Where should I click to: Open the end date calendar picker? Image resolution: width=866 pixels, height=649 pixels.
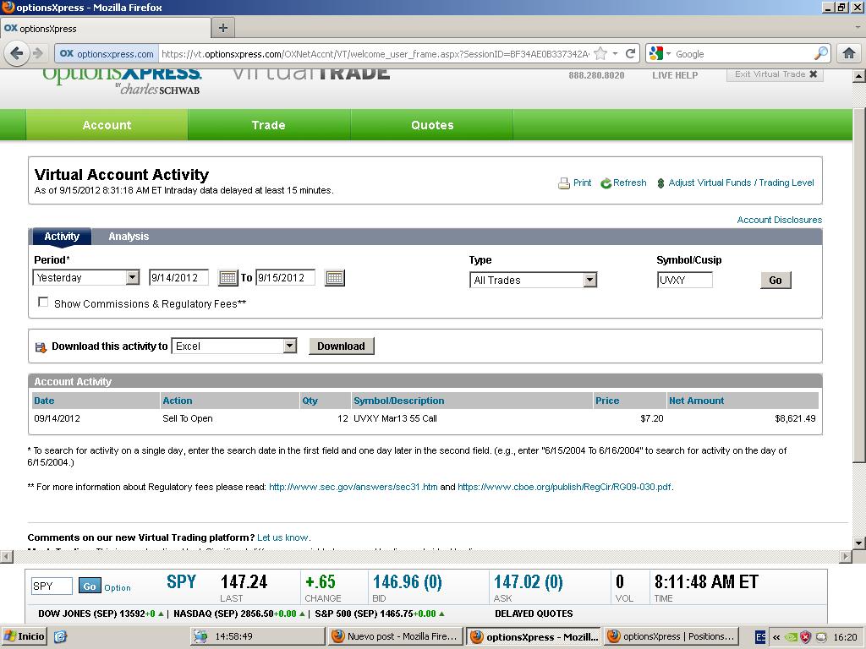pyautogui.click(x=335, y=277)
